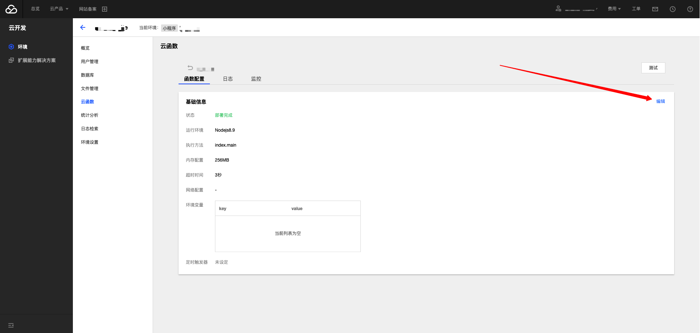Screen dimensions: 700x333
Task: Click the 测试 button
Action: [x=653, y=68]
